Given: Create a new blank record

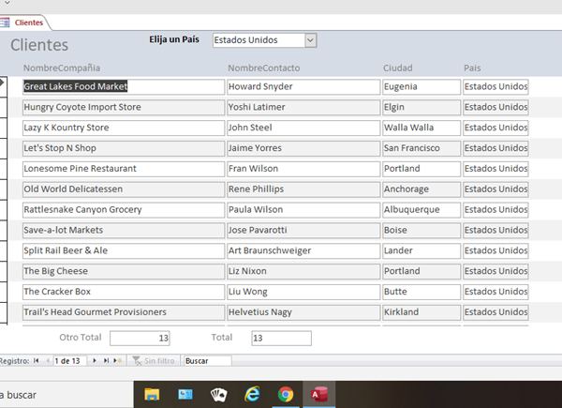Looking at the screenshot, I should (118, 360).
